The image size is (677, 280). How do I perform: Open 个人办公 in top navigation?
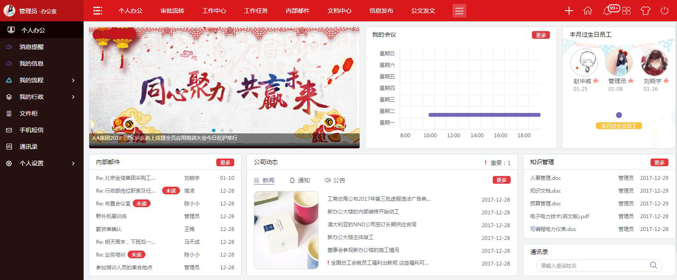[131, 11]
